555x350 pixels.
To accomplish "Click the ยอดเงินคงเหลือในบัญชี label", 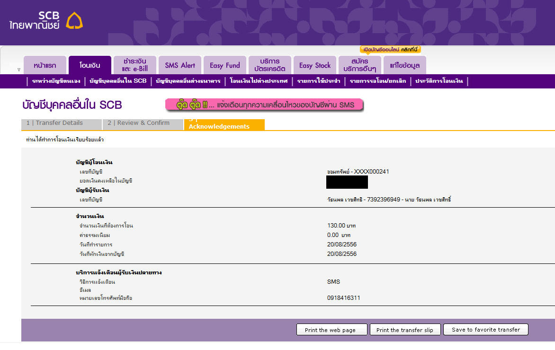I will [106, 181].
